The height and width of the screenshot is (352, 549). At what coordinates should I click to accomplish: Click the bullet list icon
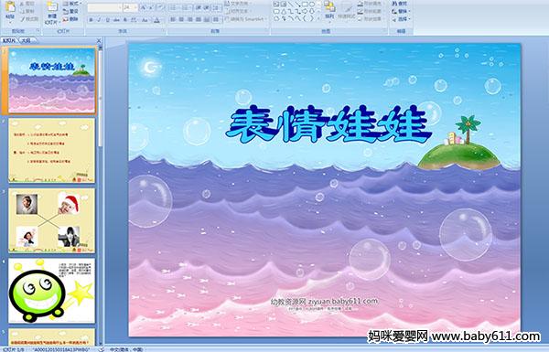174,7
